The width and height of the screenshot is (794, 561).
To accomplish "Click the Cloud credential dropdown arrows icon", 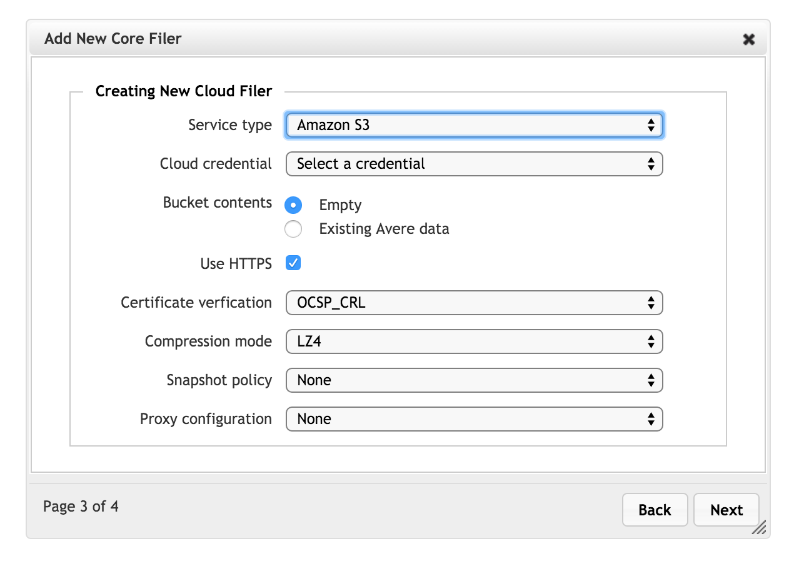I will tap(651, 164).
